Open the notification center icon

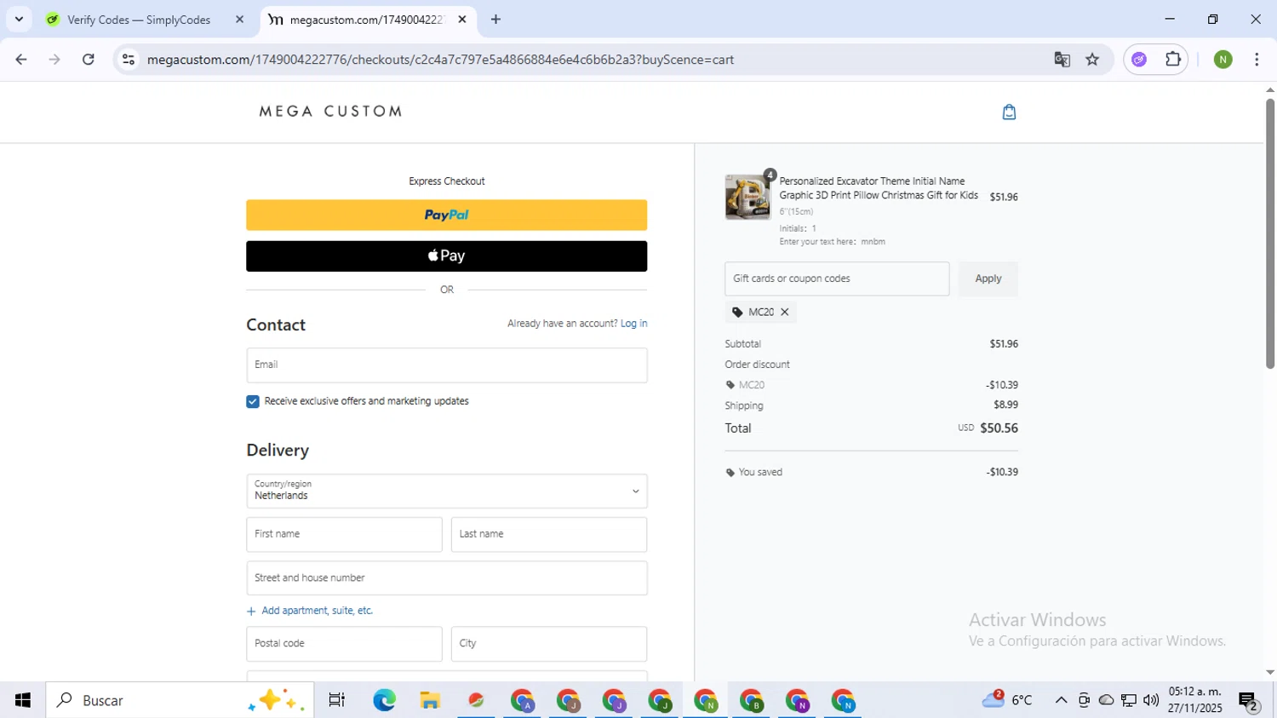(1249, 701)
